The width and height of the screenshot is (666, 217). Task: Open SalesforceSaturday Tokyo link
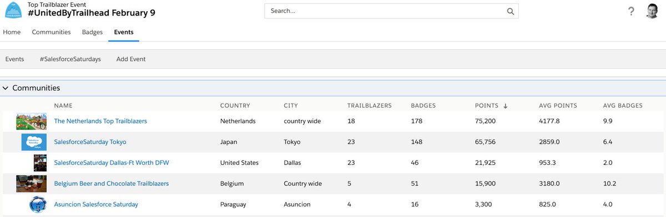[90, 142]
